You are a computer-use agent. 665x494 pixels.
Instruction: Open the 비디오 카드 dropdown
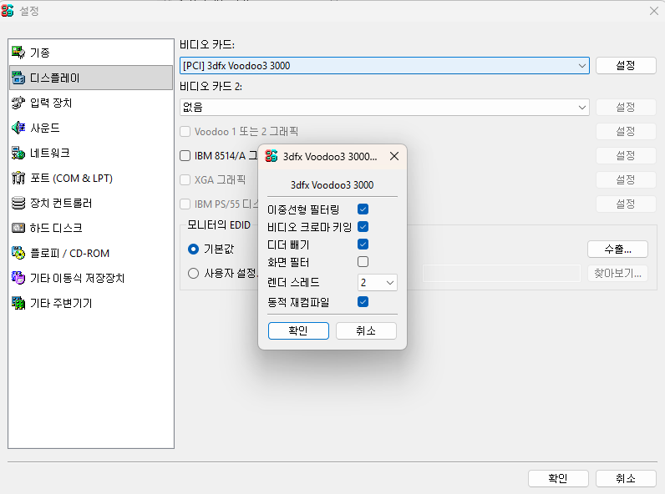point(384,66)
